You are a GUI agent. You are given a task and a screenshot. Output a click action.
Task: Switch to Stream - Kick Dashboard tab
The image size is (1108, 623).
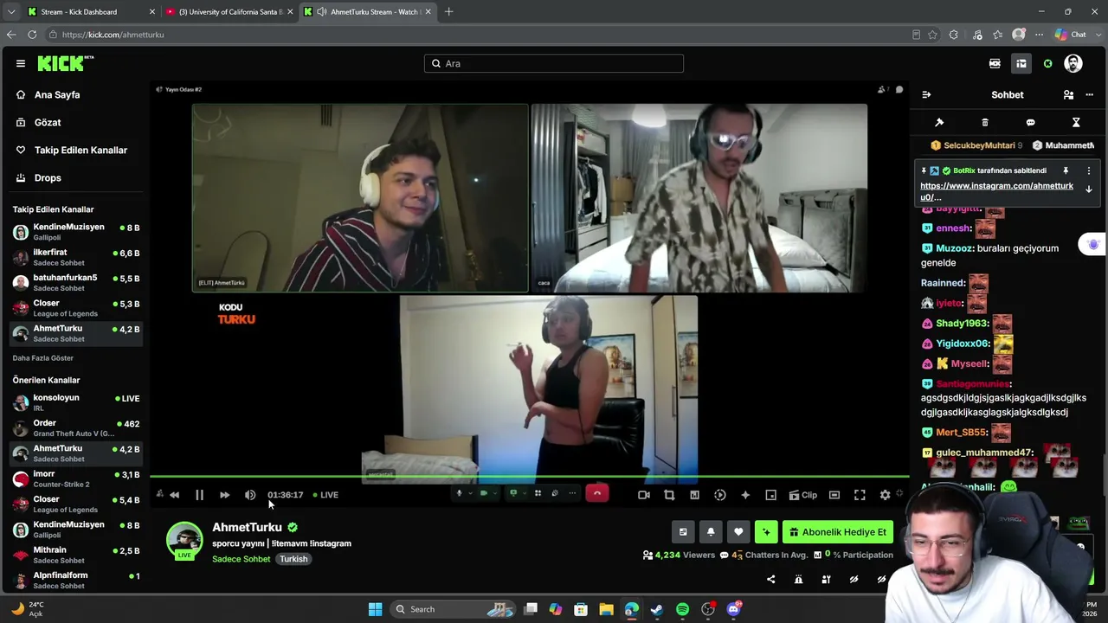coord(91,11)
